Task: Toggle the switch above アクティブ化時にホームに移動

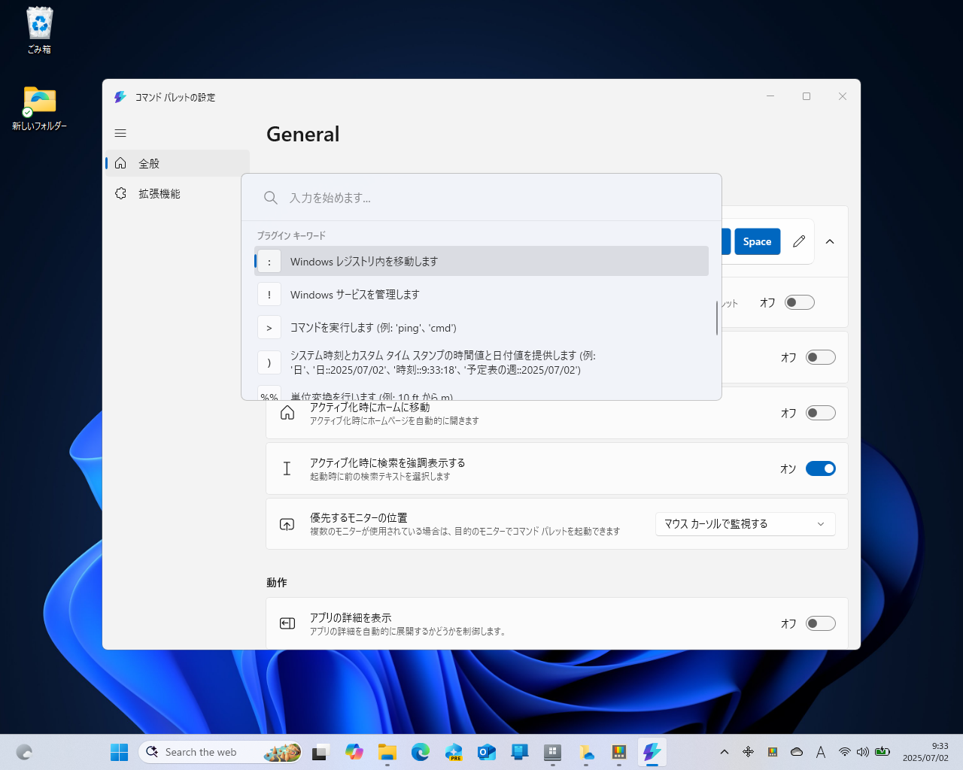Action: (821, 357)
